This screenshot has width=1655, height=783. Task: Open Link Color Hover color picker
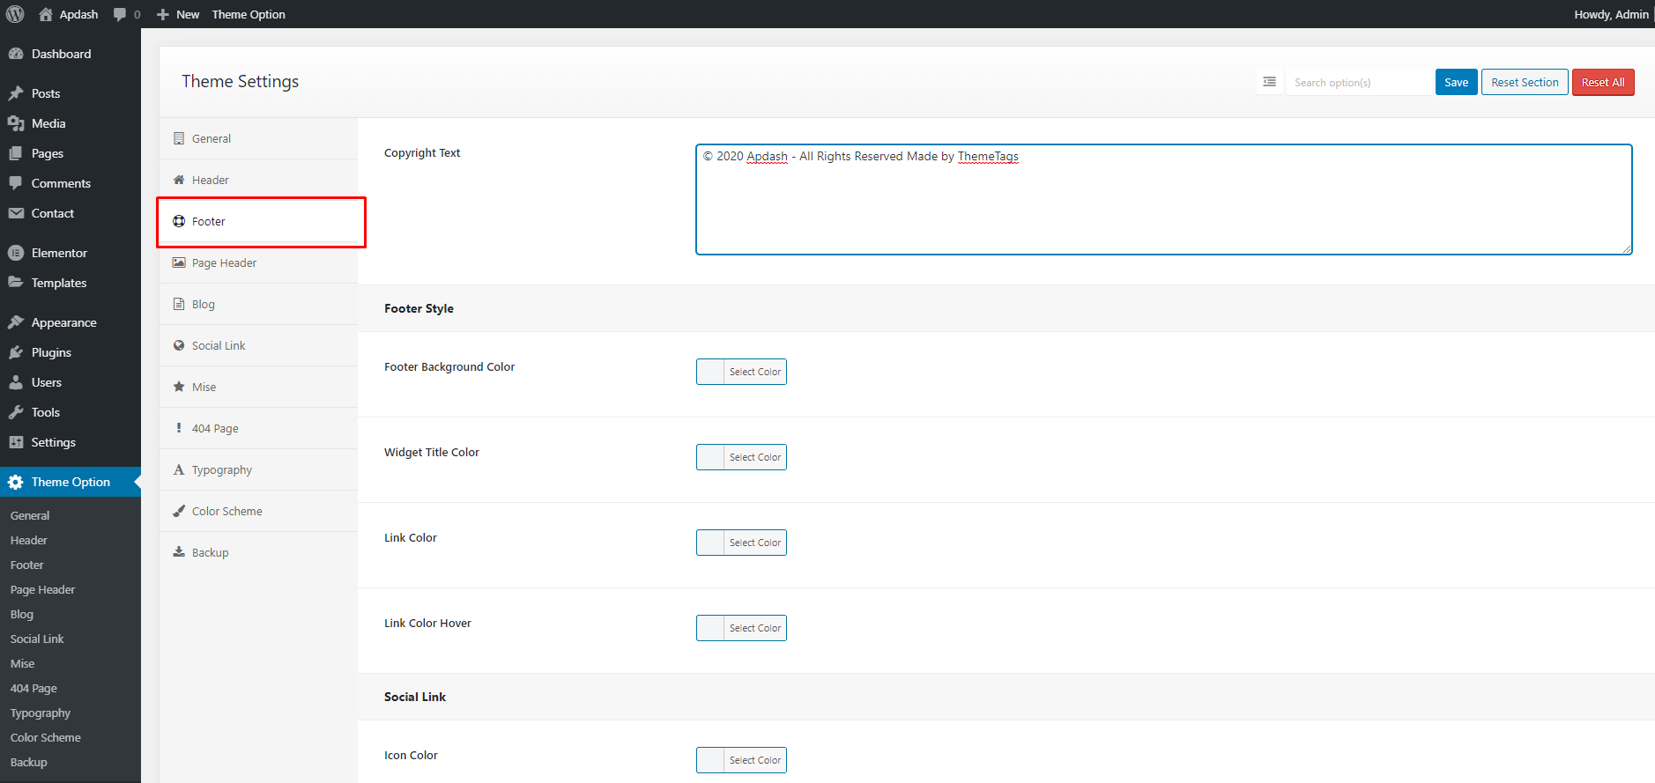pyautogui.click(x=741, y=628)
